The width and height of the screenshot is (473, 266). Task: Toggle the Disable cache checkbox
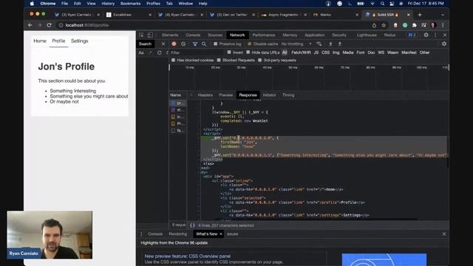coord(250,44)
